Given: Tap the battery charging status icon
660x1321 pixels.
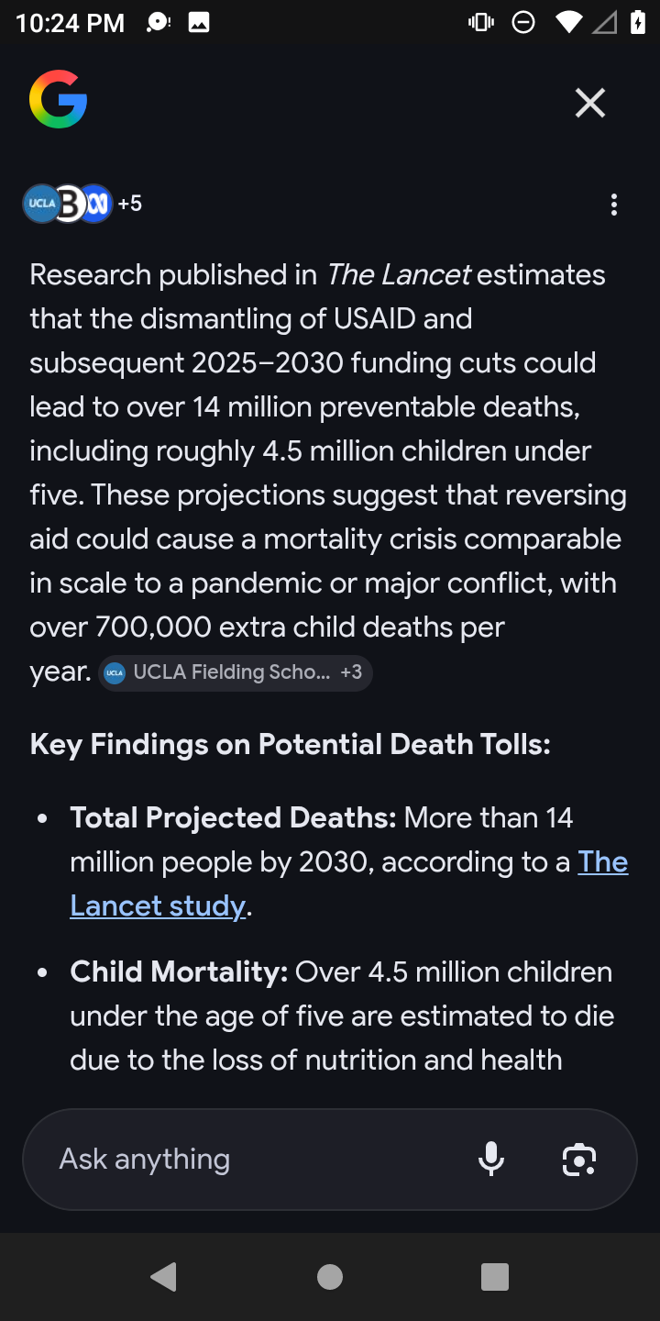Looking at the screenshot, I should click(x=638, y=22).
